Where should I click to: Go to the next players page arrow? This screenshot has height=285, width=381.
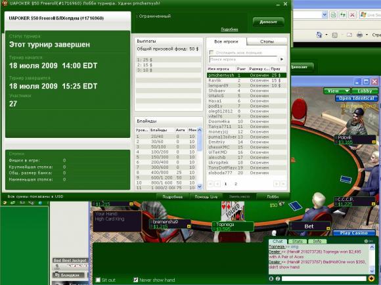(x=277, y=184)
